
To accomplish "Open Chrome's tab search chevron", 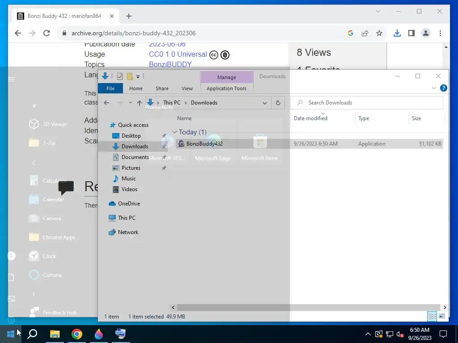I will tap(377, 11).
